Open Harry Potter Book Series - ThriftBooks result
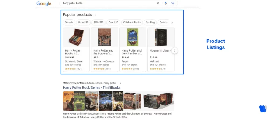 92,87
